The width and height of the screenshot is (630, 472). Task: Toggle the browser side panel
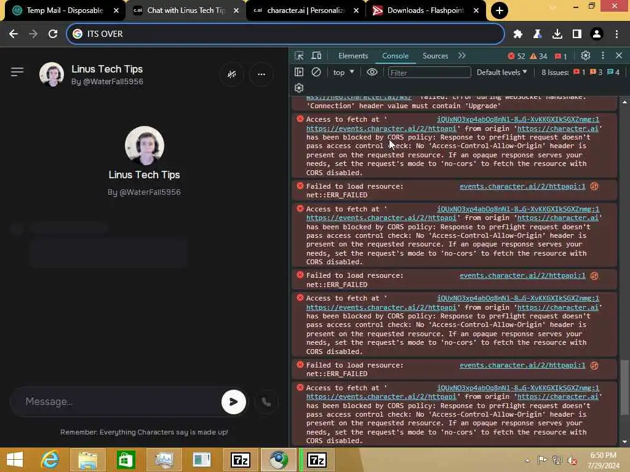pos(577,34)
